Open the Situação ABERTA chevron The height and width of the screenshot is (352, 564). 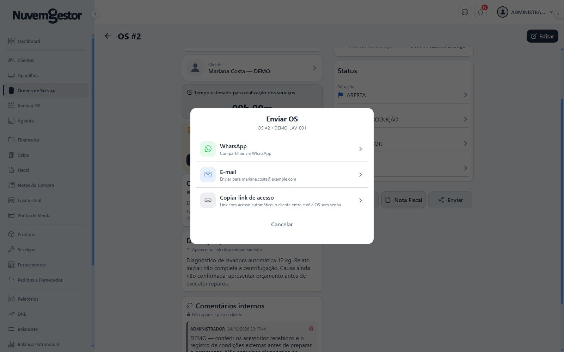coord(465,95)
